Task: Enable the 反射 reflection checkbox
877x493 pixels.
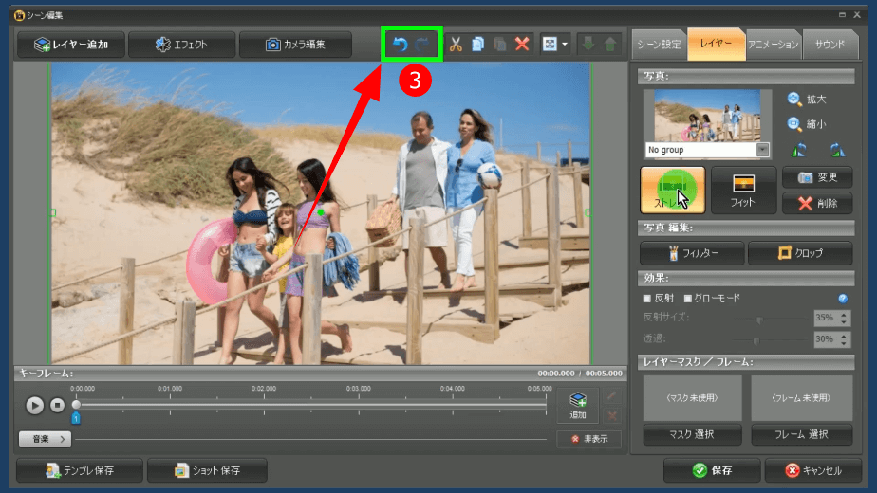Action: pyautogui.click(x=646, y=298)
